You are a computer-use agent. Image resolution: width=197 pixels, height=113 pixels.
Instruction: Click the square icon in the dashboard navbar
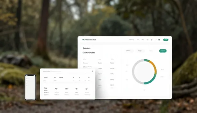[x=151, y=40]
